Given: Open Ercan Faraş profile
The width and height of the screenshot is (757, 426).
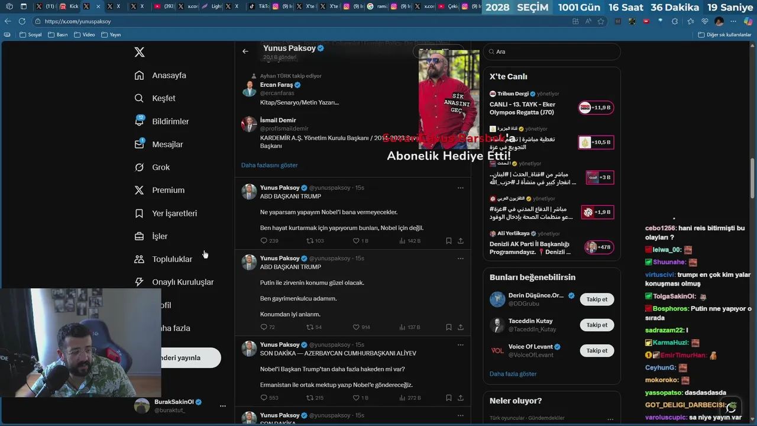Looking at the screenshot, I should 277,85.
